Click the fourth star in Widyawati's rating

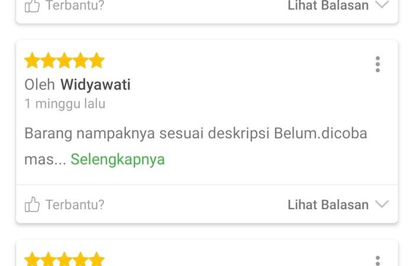(x=80, y=60)
